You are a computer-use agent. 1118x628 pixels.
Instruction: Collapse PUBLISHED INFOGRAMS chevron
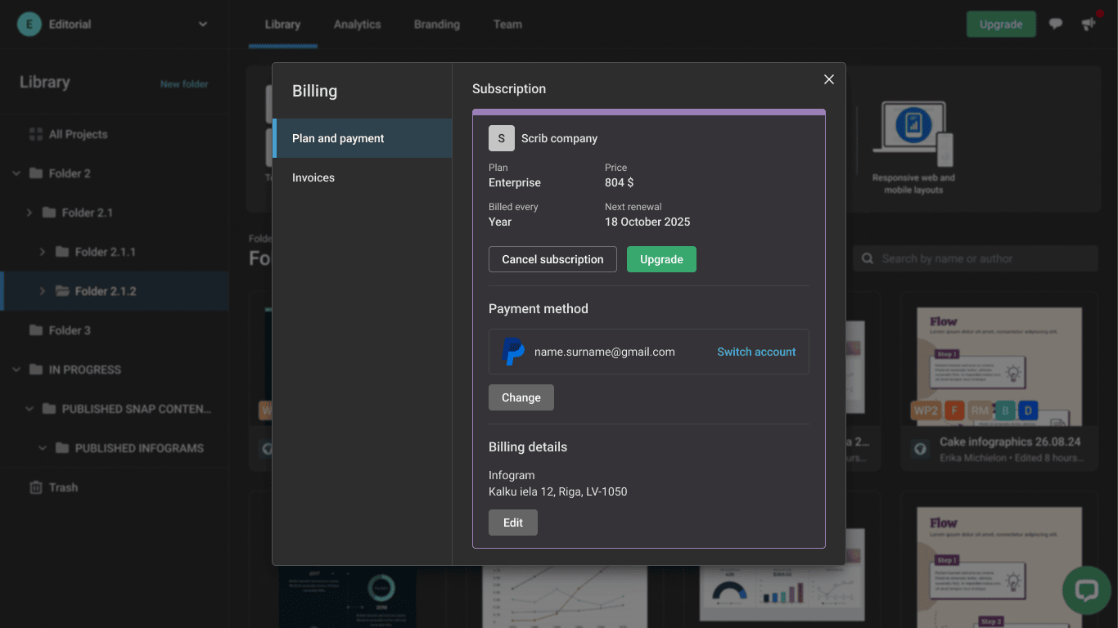click(x=43, y=448)
